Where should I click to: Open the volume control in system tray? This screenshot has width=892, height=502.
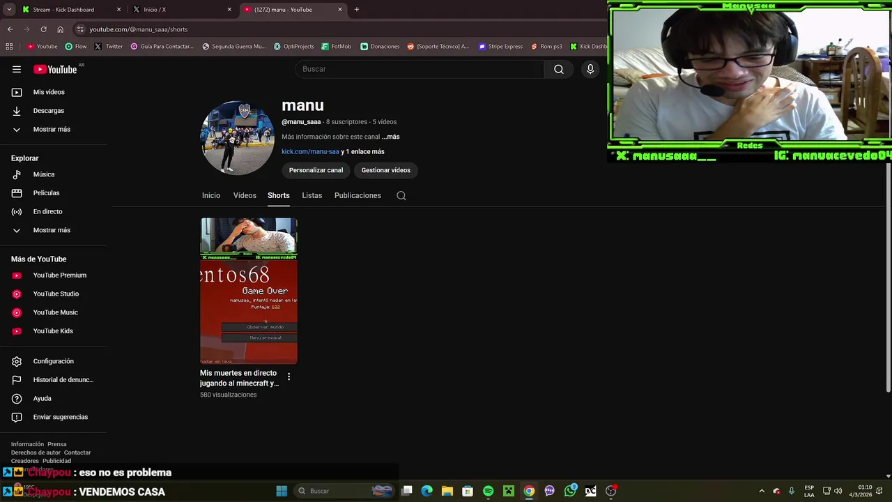tap(838, 491)
